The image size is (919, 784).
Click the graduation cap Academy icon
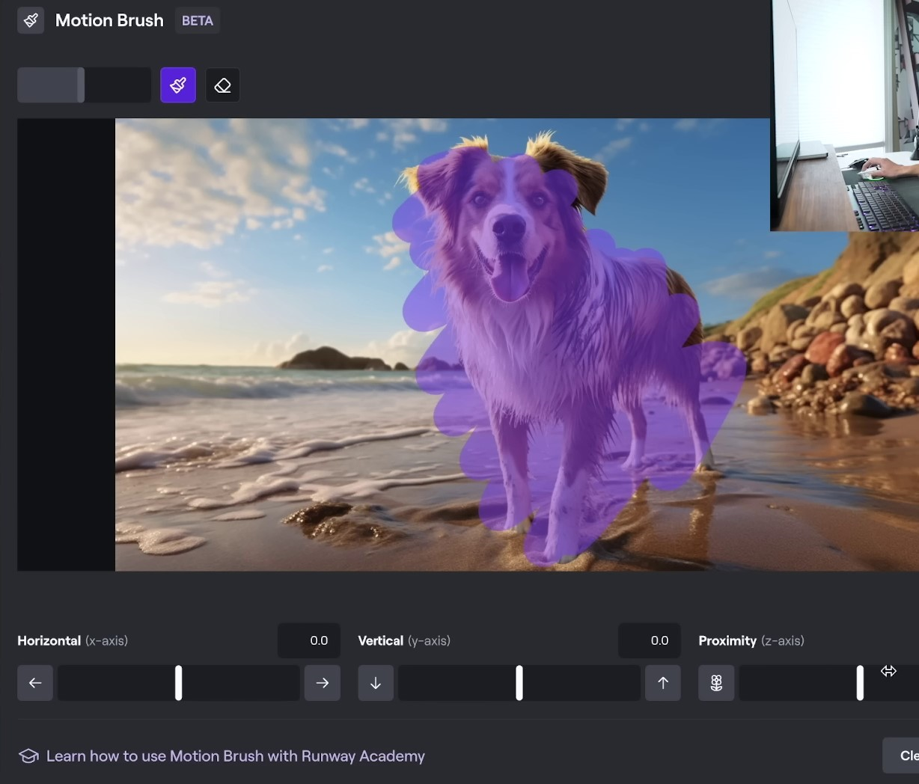(x=28, y=756)
